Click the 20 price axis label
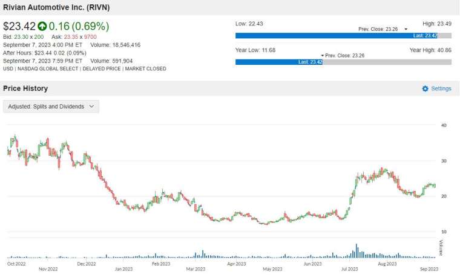This screenshot has width=460, height=277. (x=444, y=196)
